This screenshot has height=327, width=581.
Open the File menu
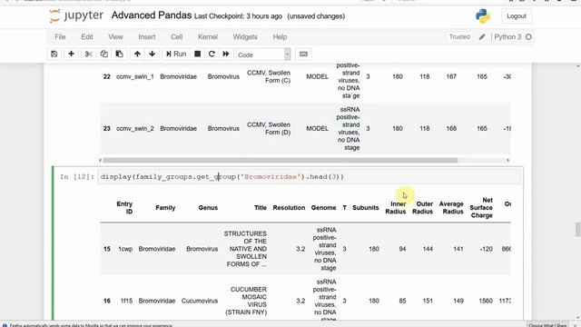60,36
